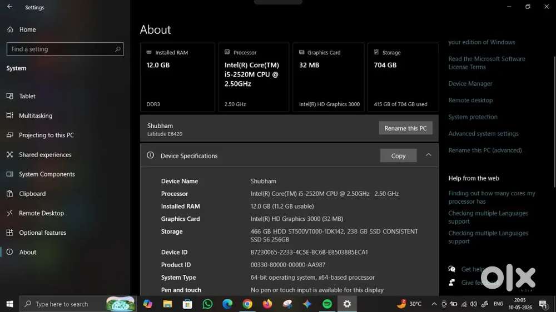Show hidden system tray icons

point(434,304)
